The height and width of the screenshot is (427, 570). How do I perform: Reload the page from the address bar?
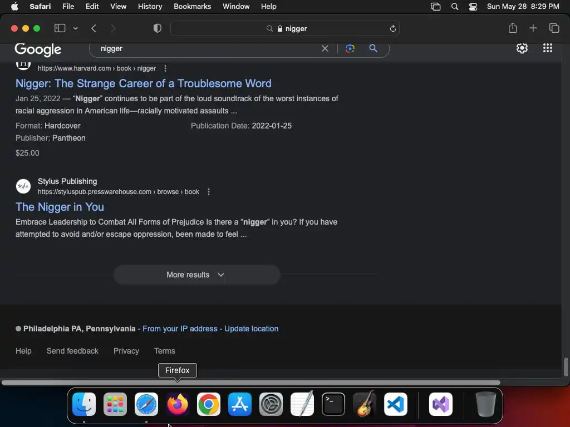click(x=392, y=28)
